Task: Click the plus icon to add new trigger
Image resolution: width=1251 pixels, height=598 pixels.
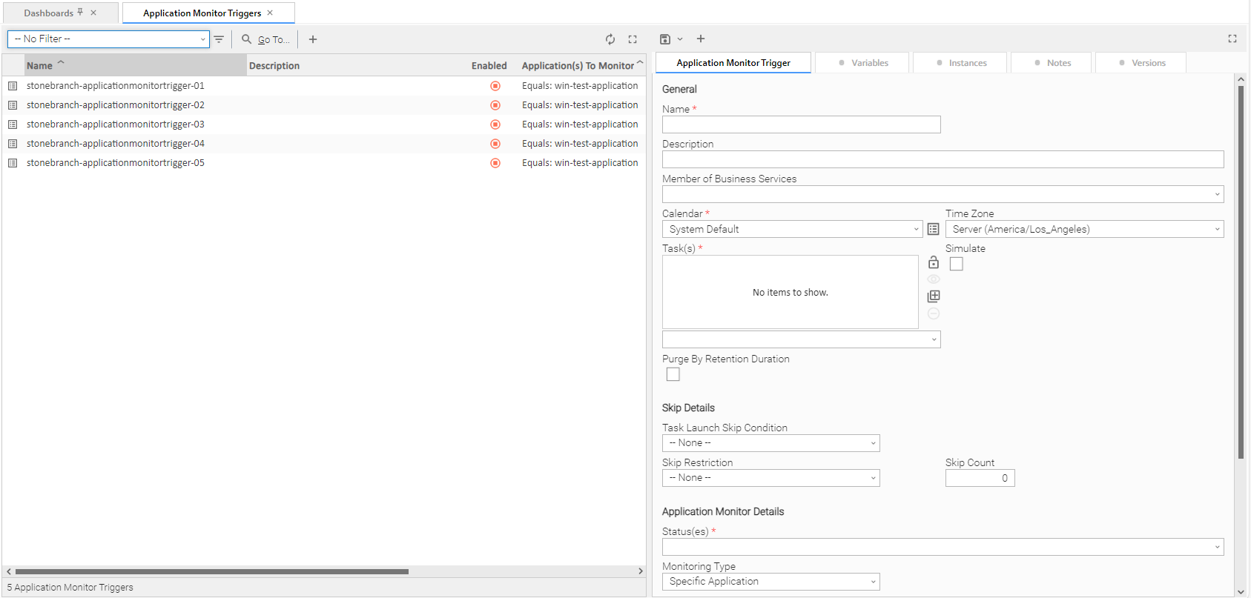Action: point(313,39)
